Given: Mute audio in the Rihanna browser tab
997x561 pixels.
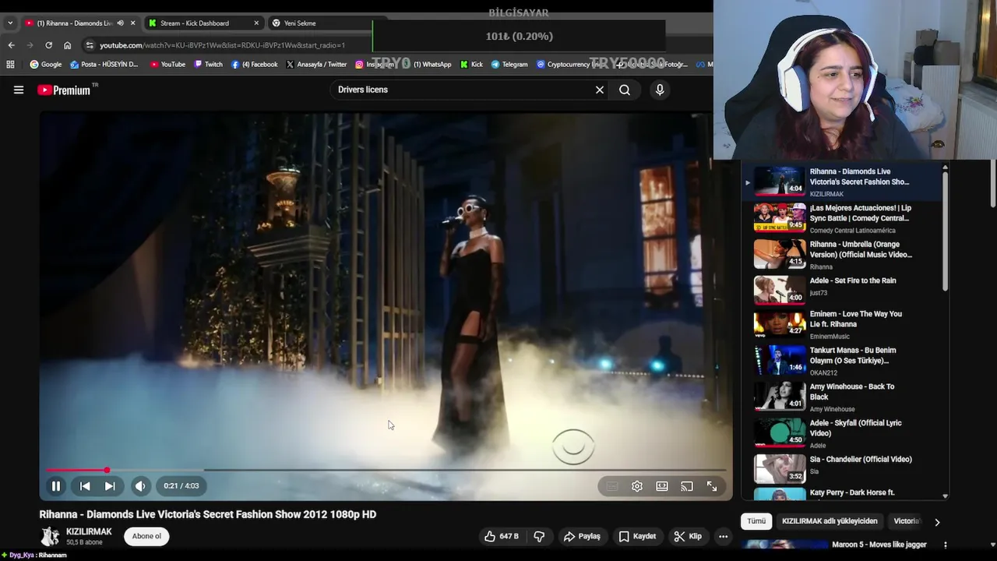Looking at the screenshot, I should click(120, 23).
